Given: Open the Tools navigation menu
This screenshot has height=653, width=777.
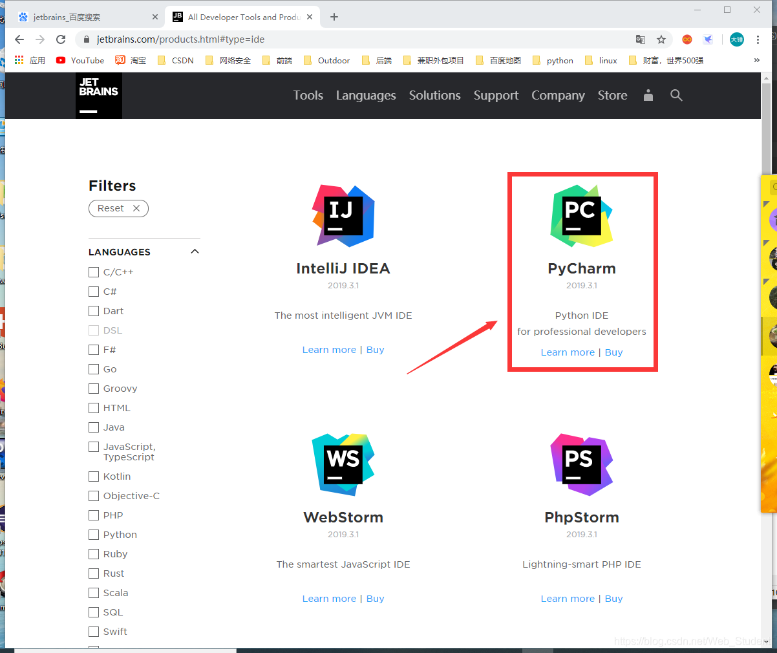Looking at the screenshot, I should [308, 96].
